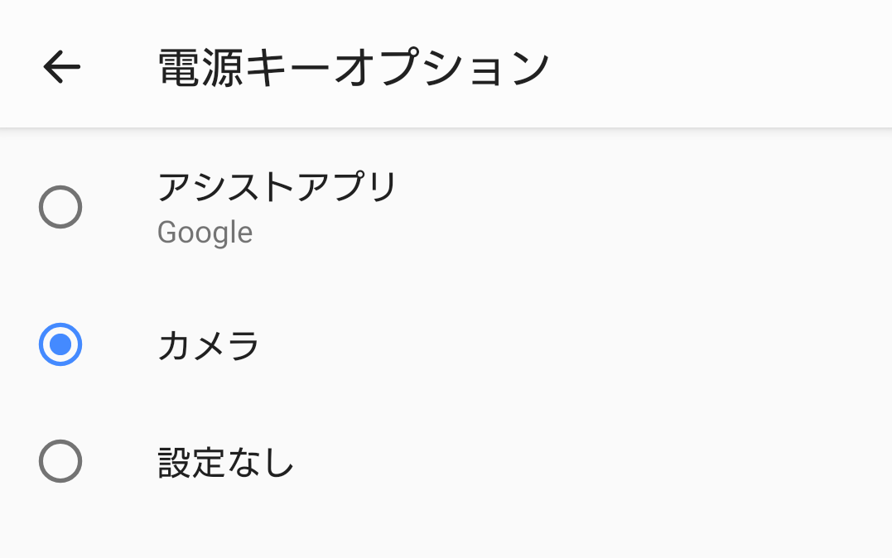892x558 pixels.
Task: Click empty header area right of title
Action: coord(716,67)
